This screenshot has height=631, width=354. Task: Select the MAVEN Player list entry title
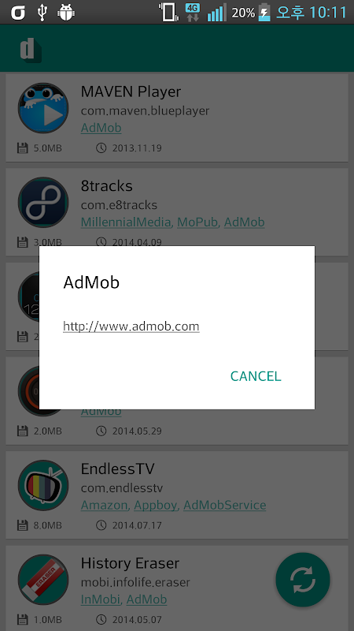pyautogui.click(x=131, y=91)
